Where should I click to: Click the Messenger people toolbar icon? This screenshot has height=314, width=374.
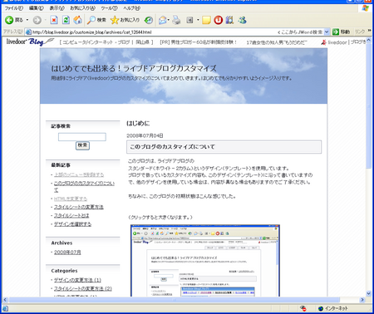click(x=243, y=20)
